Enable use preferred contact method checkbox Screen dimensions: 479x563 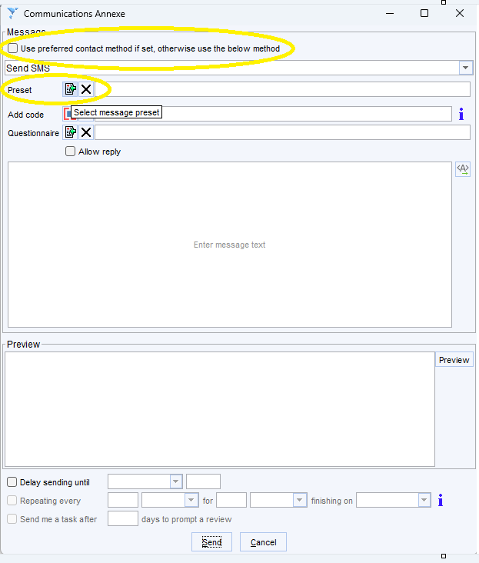click(x=12, y=48)
